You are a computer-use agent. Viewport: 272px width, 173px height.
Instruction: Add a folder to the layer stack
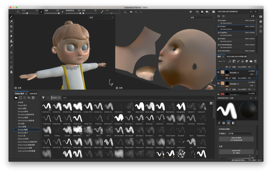[251, 61]
